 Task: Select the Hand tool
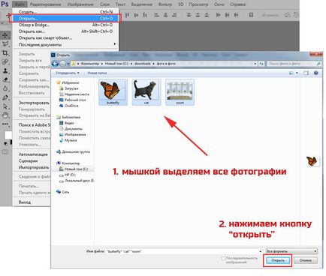[x=5, y=115]
